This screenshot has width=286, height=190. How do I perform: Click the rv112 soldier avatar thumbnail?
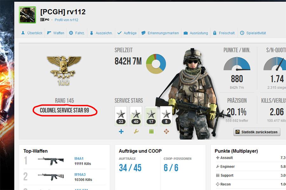pos(27,15)
